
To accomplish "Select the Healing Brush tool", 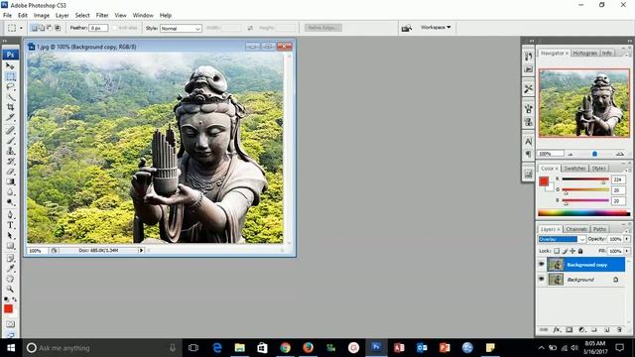I will [x=10, y=130].
